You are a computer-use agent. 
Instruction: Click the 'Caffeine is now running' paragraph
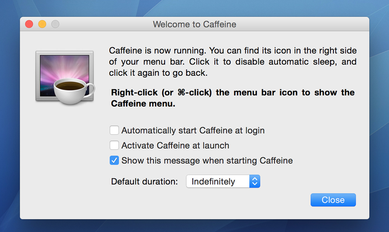click(x=233, y=61)
